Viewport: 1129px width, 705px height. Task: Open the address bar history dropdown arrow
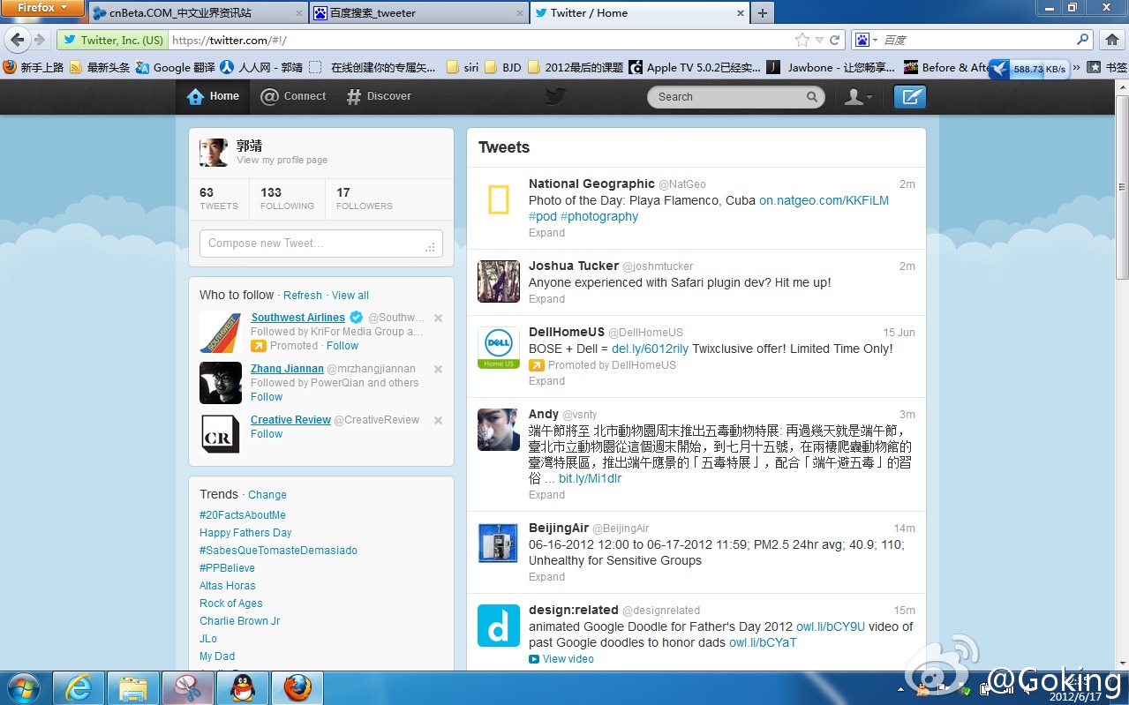point(820,40)
